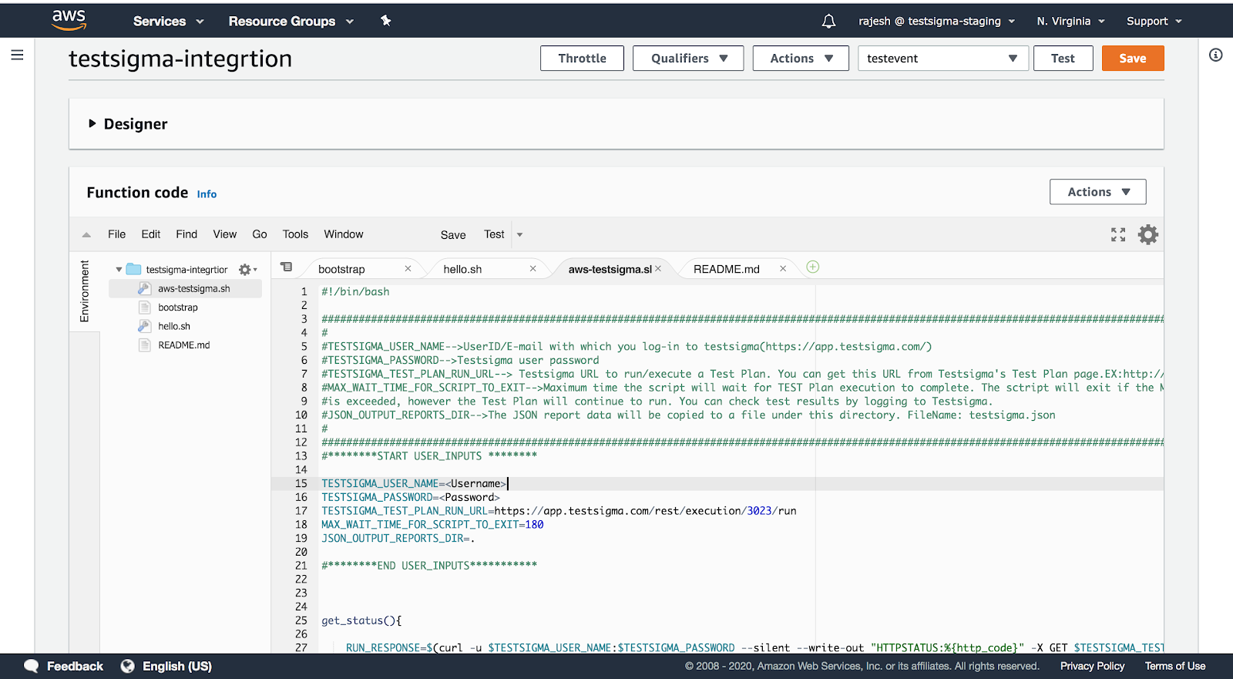The image size is (1233, 679).
Task: Select aws-testsigma.sh in file tree
Action: [185, 288]
